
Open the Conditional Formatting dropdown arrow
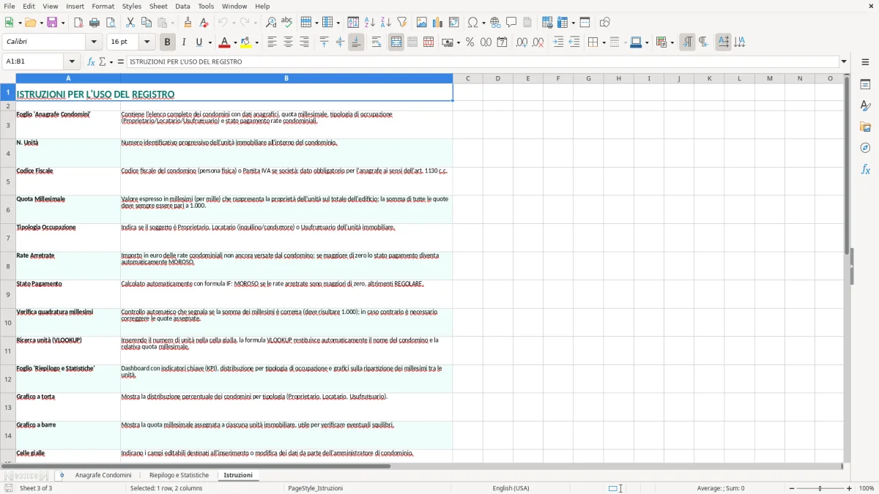pyautogui.click(x=672, y=42)
